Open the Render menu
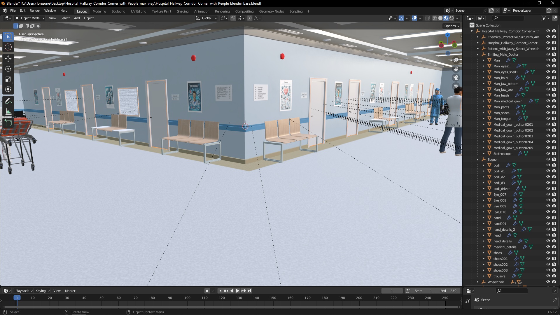The image size is (560, 315). [x=35, y=10]
